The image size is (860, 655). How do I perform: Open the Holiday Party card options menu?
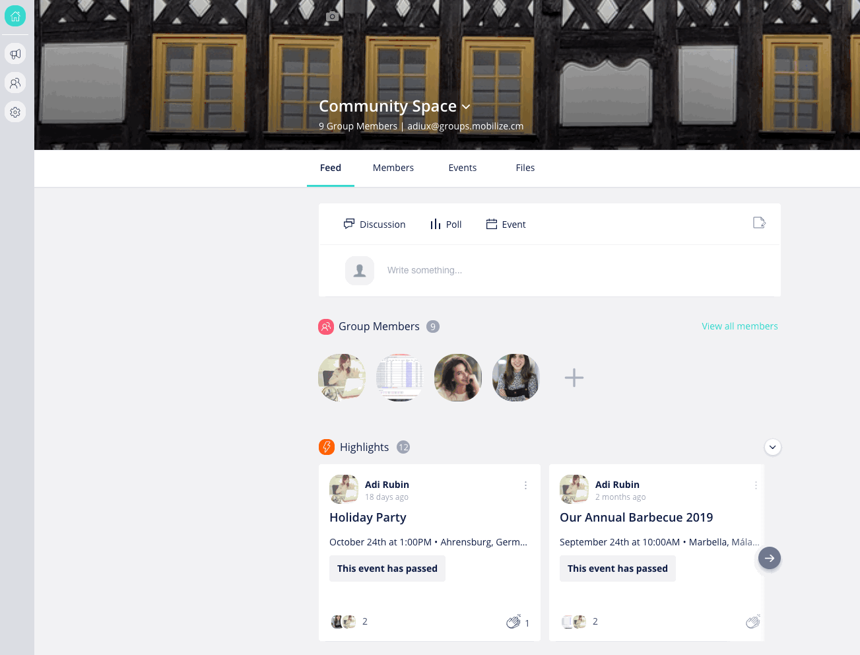coord(525,485)
